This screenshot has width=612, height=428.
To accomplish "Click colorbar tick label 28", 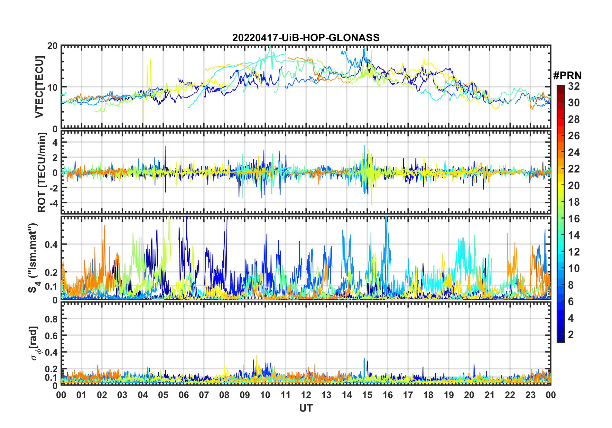I will tap(574, 119).
